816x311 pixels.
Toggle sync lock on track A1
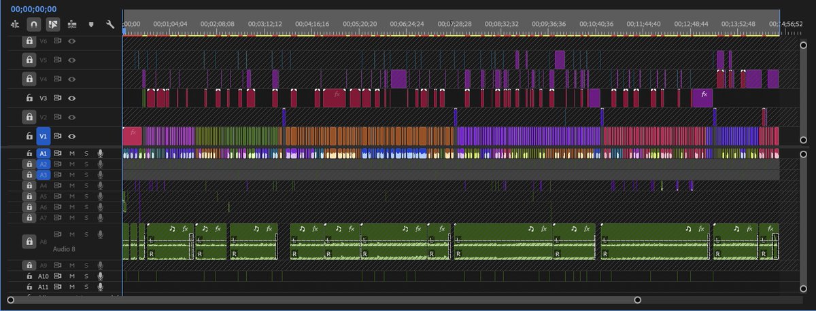[58, 153]
